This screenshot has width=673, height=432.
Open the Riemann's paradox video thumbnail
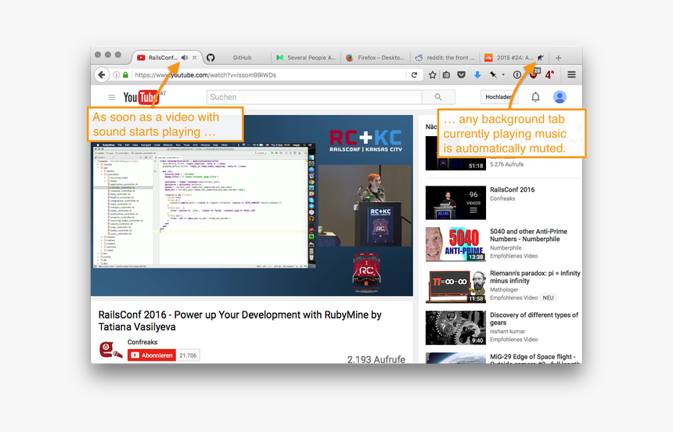[x=455, y=286]
